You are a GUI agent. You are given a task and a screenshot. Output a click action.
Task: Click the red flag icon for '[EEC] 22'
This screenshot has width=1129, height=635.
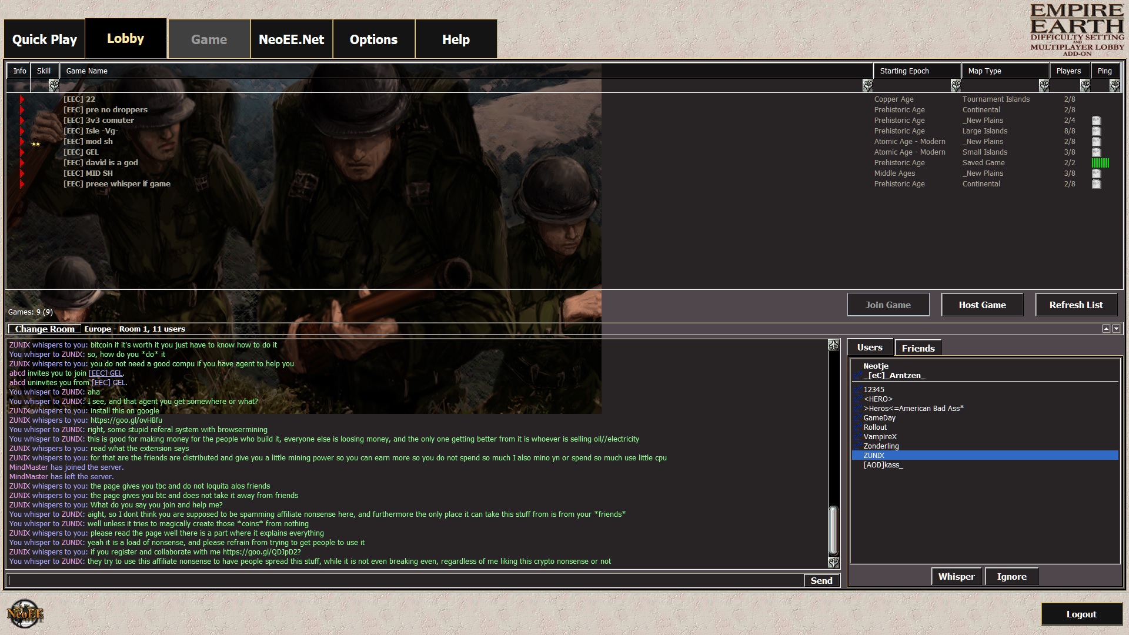22,99
